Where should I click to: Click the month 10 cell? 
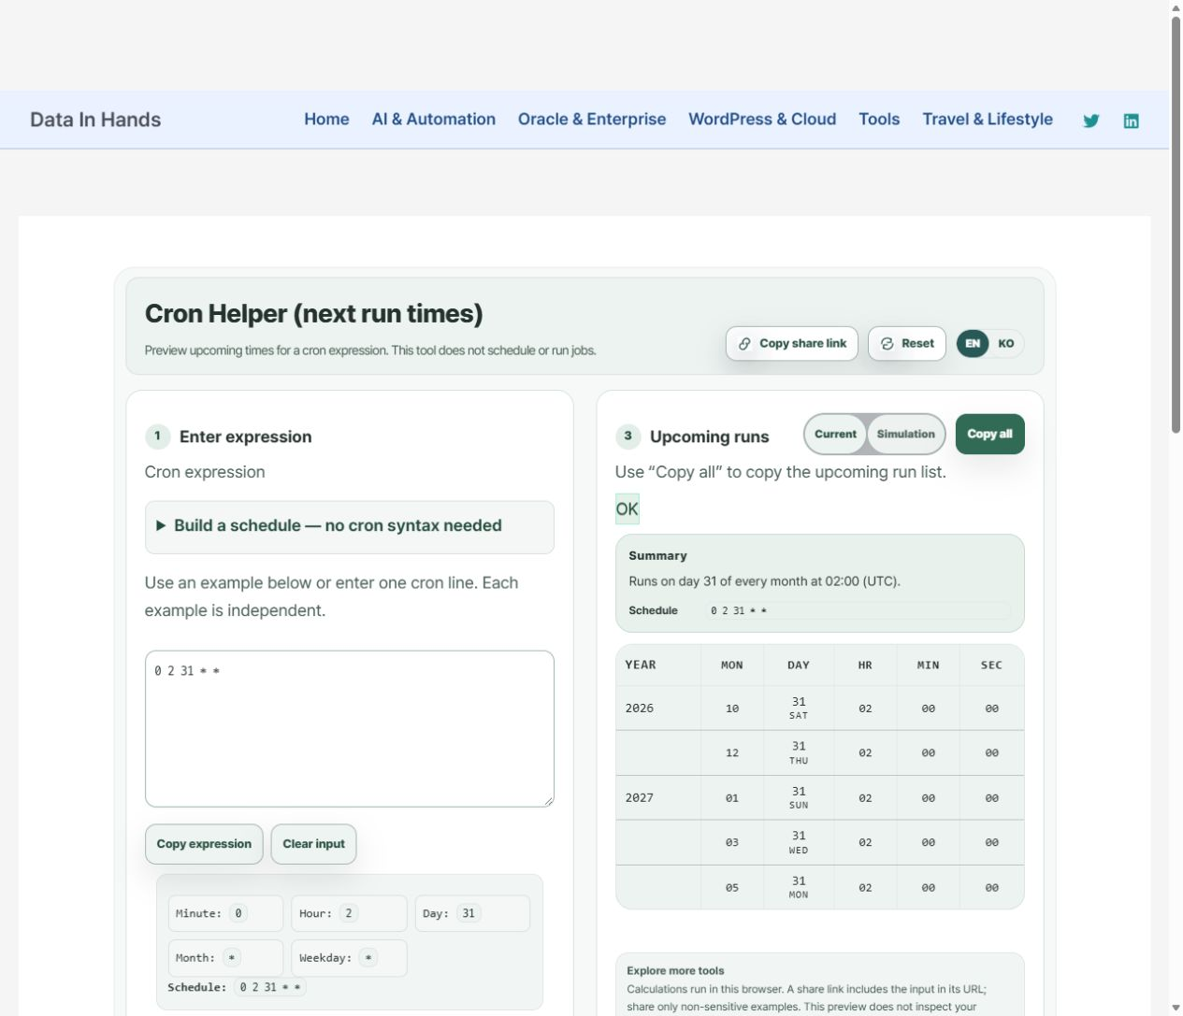tap(732, 708)
